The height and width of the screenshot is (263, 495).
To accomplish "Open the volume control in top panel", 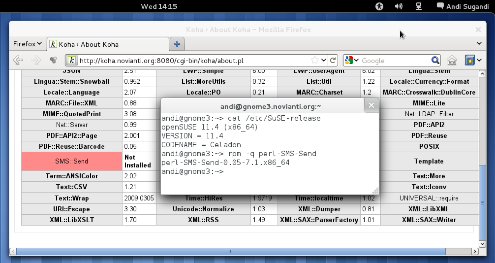I will (x=399, y=6).
